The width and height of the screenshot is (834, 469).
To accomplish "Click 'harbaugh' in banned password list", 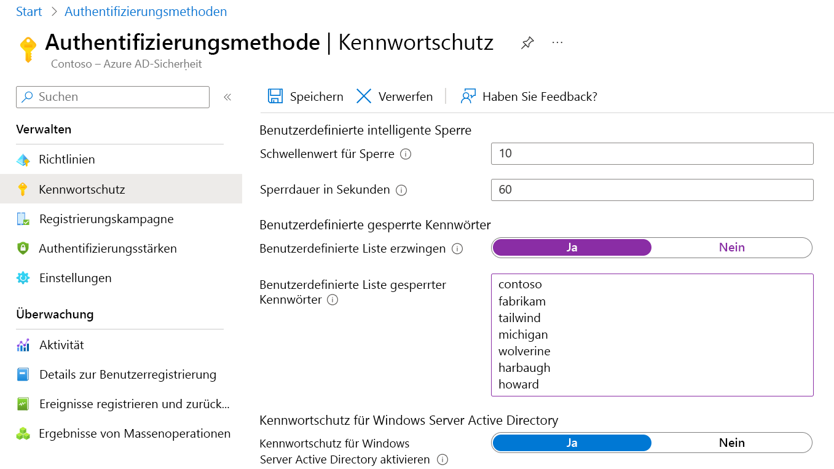I will click(x=524, y=368).
